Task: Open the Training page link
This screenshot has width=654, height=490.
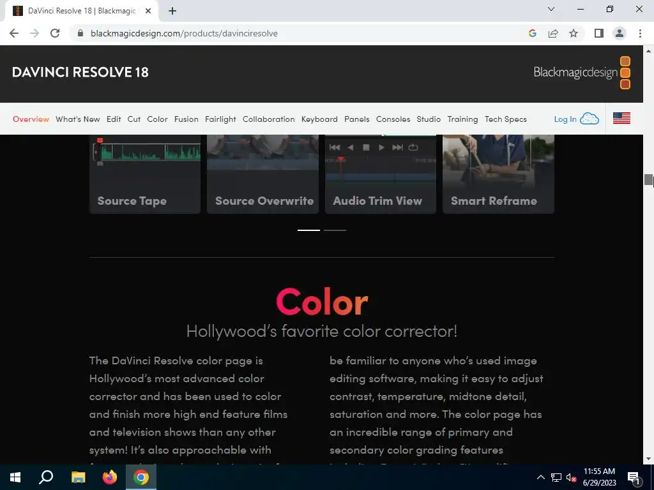Action: point(462,119)
